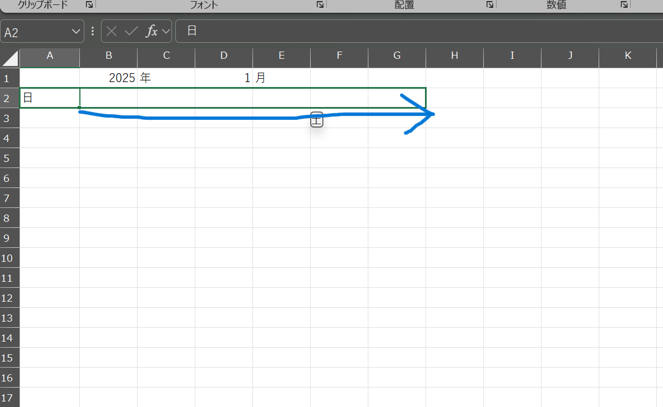Open the 数値 format dialog launcher
Screen dimensions: 663x407
(x=624, y=4)
